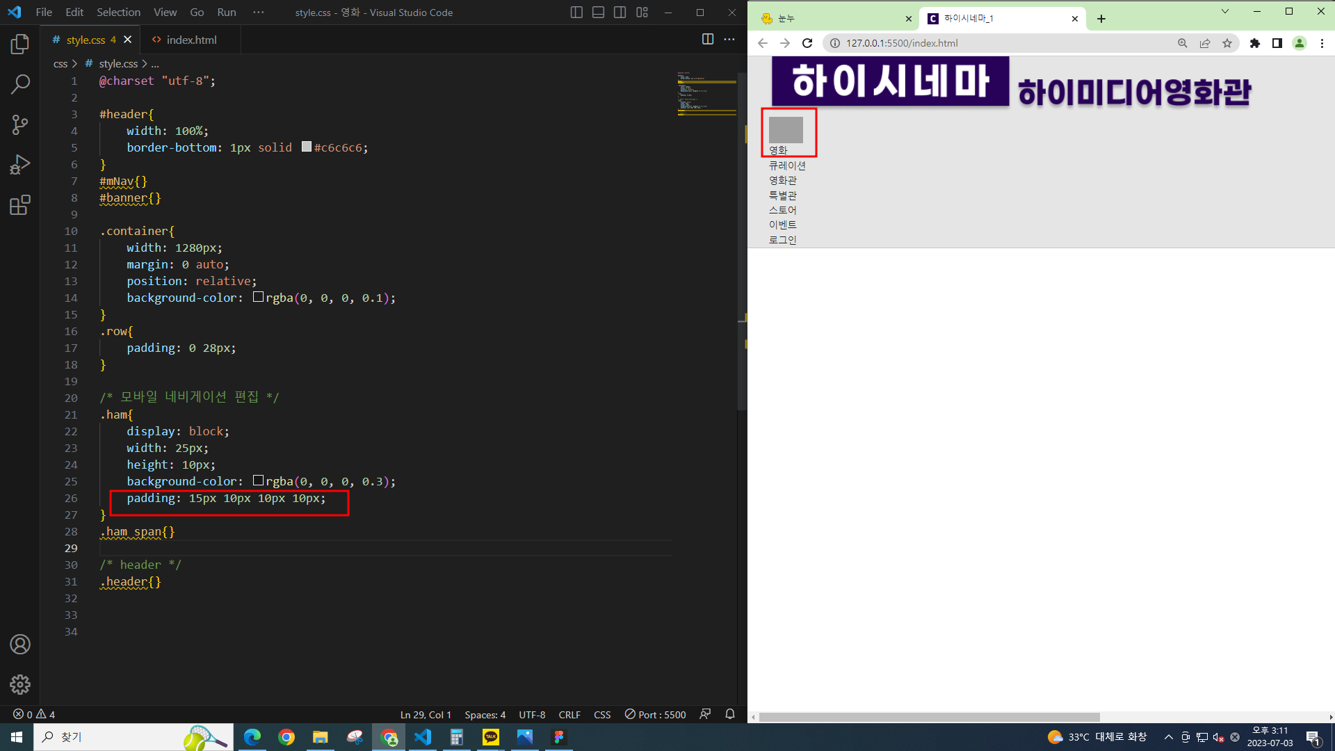Reload the browser page
The image size is (1335, 751).
click(807, 43)
